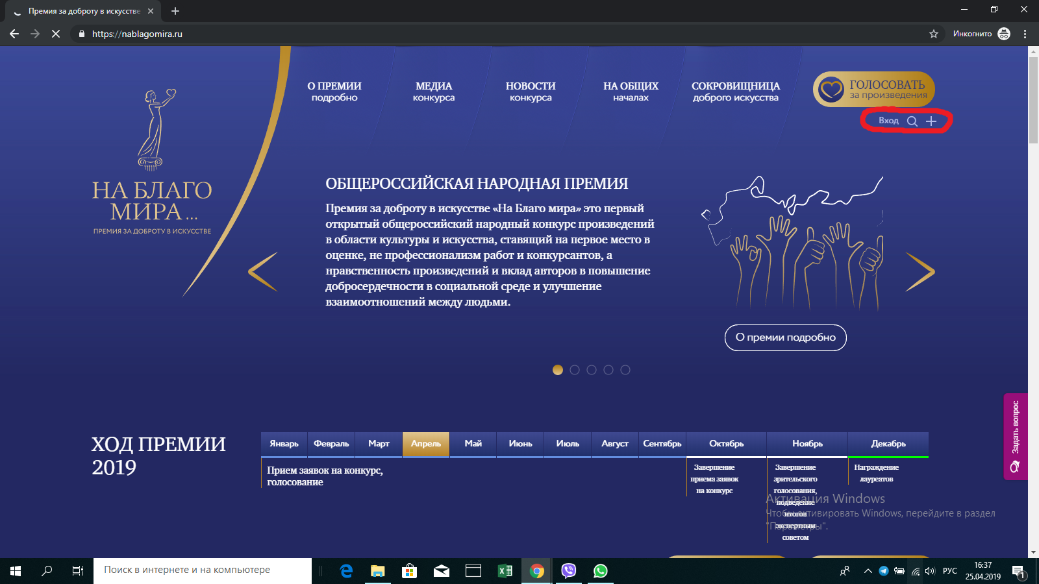Select the fifth carousel slide dot
Image resolution: width=1039 pixels, height=584 pixels.
(625, 370)
